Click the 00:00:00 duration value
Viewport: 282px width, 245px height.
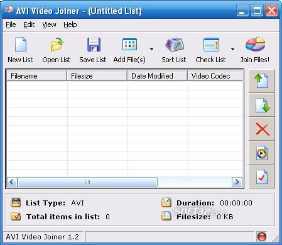236,203
